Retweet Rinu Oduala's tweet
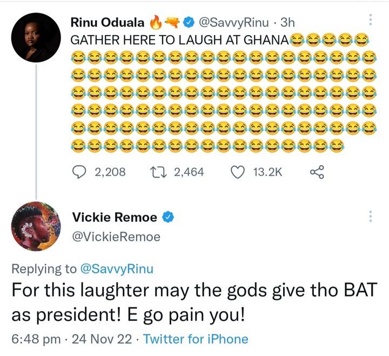This screenshot has width=389, height=356. pos(157,172)
